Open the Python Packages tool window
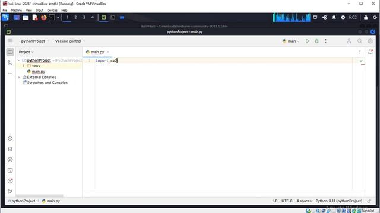The image size is (380, 213). [x=10, y=138]
